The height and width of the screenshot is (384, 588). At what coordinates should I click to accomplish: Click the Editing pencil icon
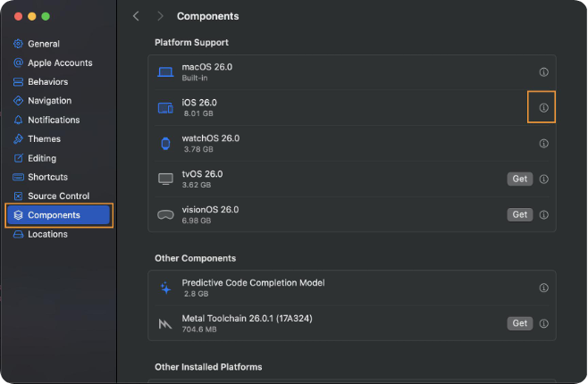pos(18,158)
